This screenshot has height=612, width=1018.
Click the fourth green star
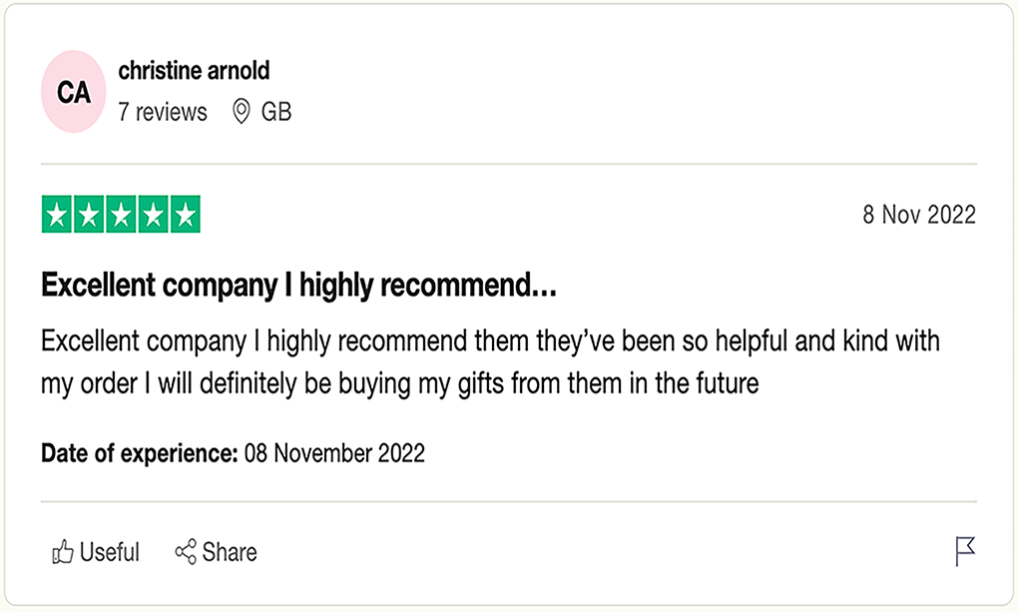[154, 214]
